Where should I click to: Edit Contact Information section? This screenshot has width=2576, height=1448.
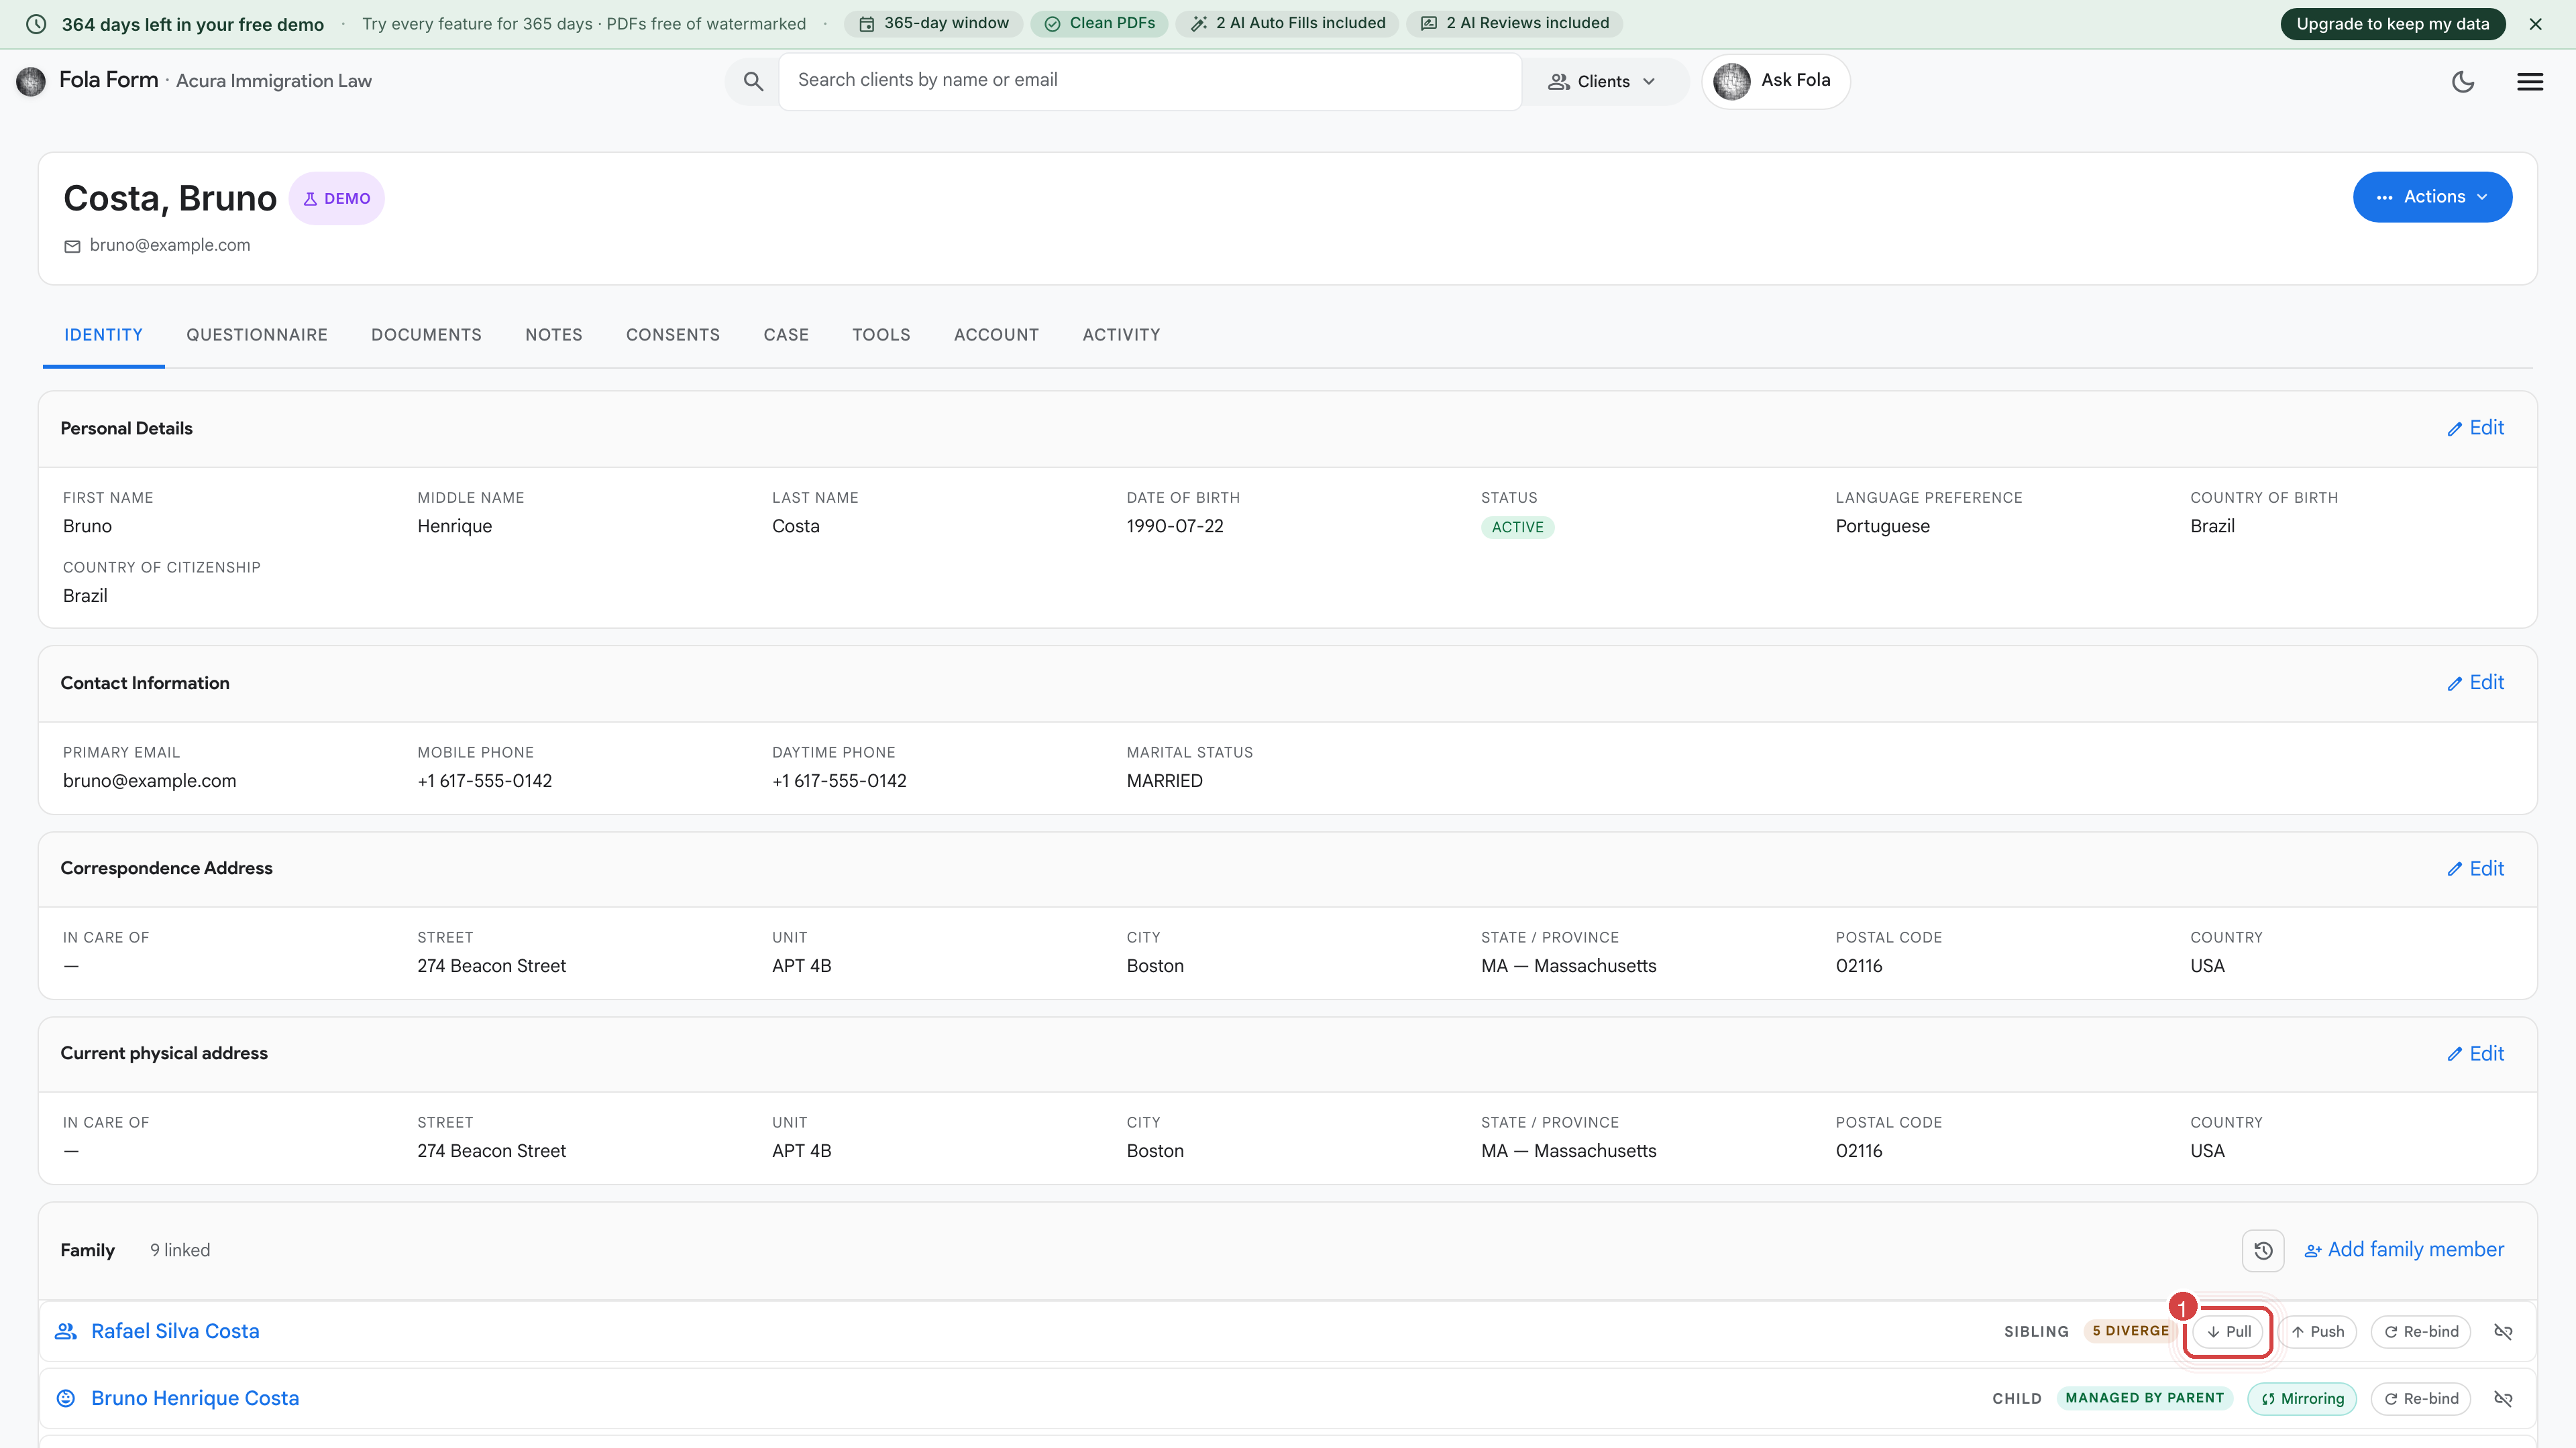point(2475,682)
